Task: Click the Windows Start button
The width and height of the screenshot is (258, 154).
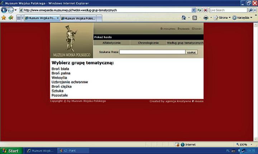Action: (x=11, y=151)
